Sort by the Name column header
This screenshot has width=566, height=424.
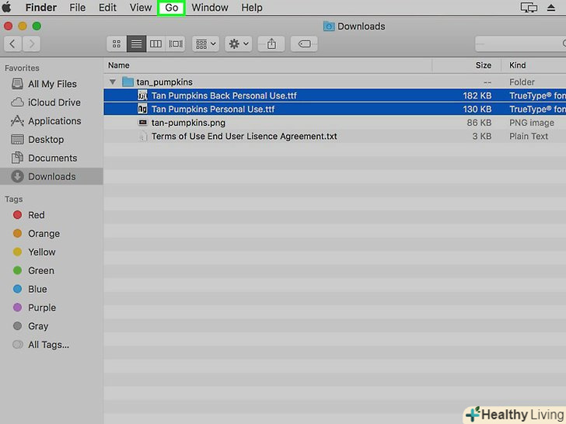point(267,65)
